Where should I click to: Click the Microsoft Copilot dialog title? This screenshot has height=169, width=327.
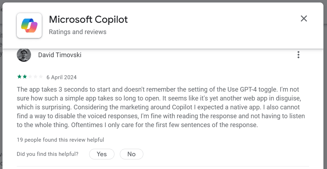pos(88,20)
